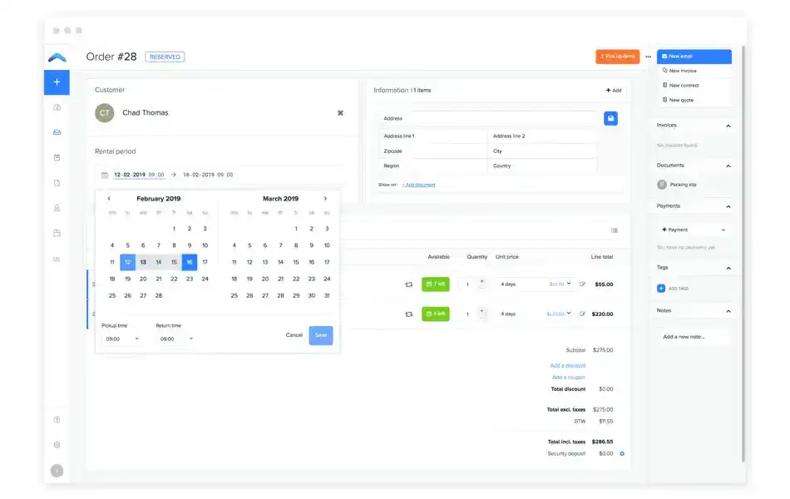790x499 pixels.
Task: Collapse the Invoices section
Action: (728, 126)
